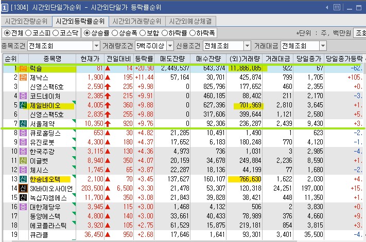Select the 하락폭 radio button
Image resolution: width=366 pixels, height=242 pixels.
193,33
